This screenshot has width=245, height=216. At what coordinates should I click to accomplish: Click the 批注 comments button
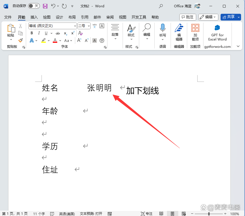[x=187, y=17]
